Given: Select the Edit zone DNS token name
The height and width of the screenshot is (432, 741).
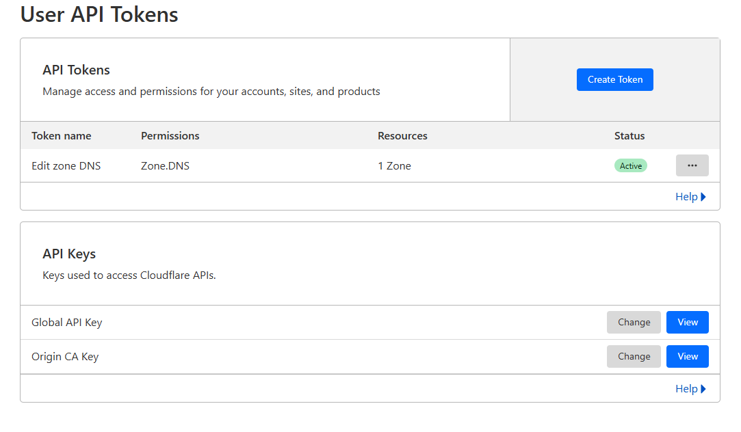Looking at the screenshot, I should point(66,166).
